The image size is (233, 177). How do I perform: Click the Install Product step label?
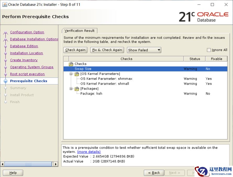tap(22, 95)
